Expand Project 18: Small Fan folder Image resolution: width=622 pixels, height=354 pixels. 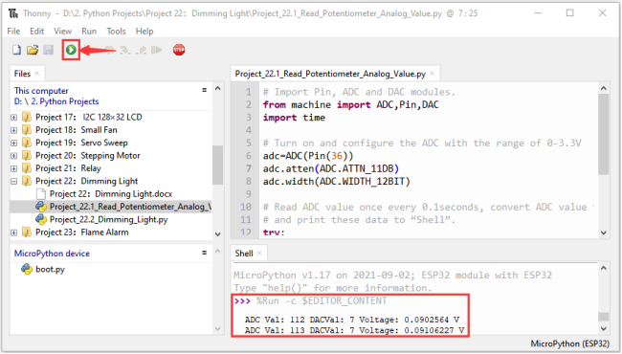(14, 130)
